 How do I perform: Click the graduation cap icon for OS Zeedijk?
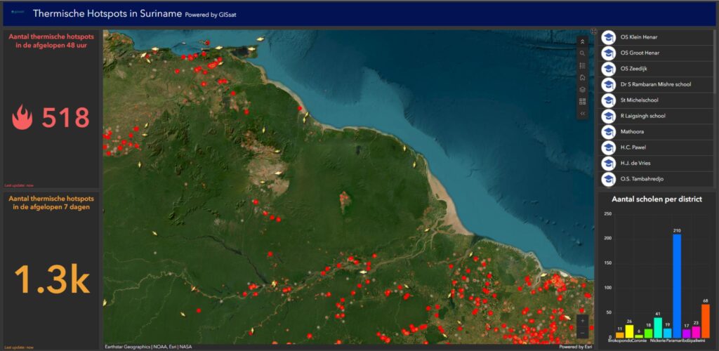pos(609,69)
